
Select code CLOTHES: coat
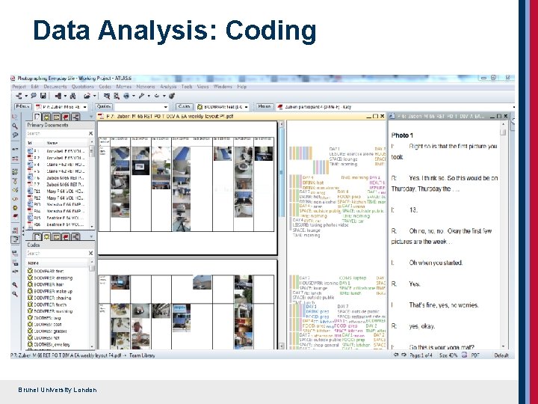tap(45, 324)
